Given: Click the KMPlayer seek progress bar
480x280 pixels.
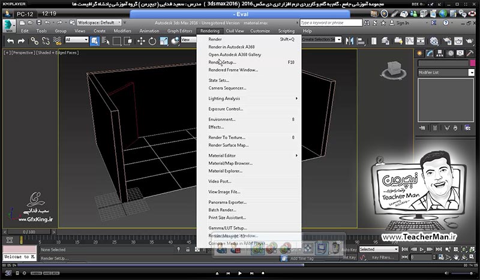Looking at the screenshot, I should (x=239, y=266).
